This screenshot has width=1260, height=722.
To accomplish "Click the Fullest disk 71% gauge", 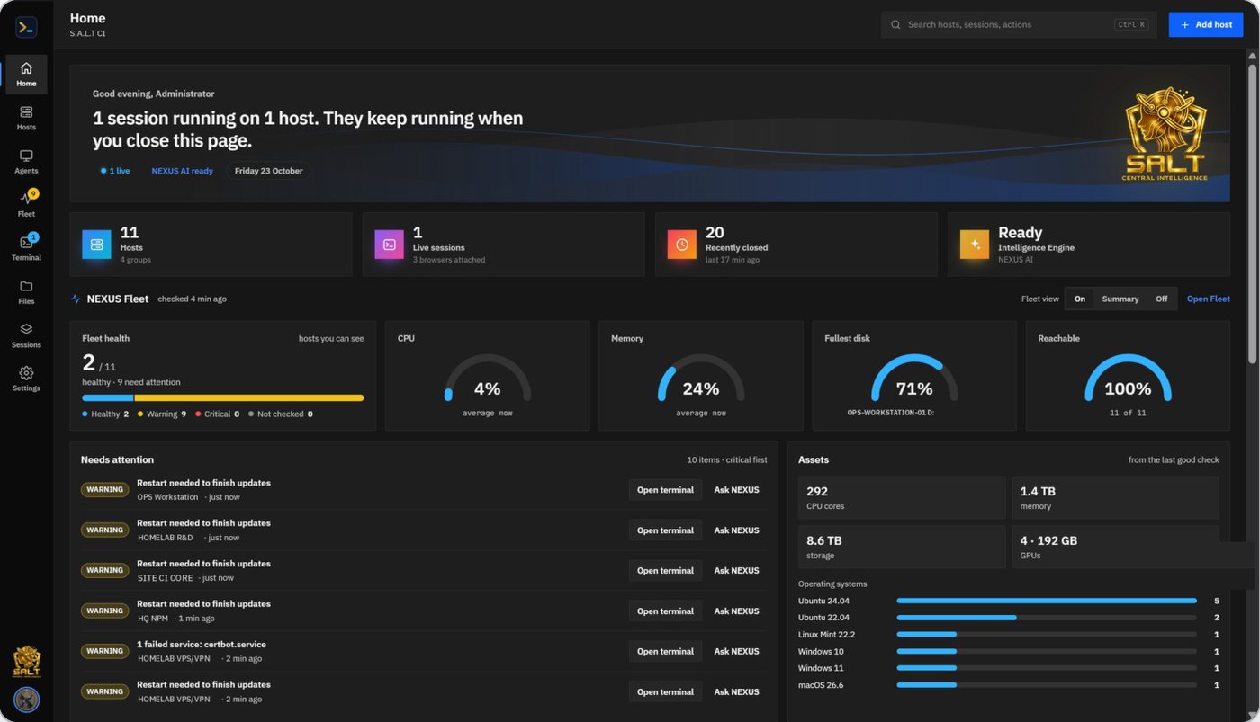I will click(914, 378).
